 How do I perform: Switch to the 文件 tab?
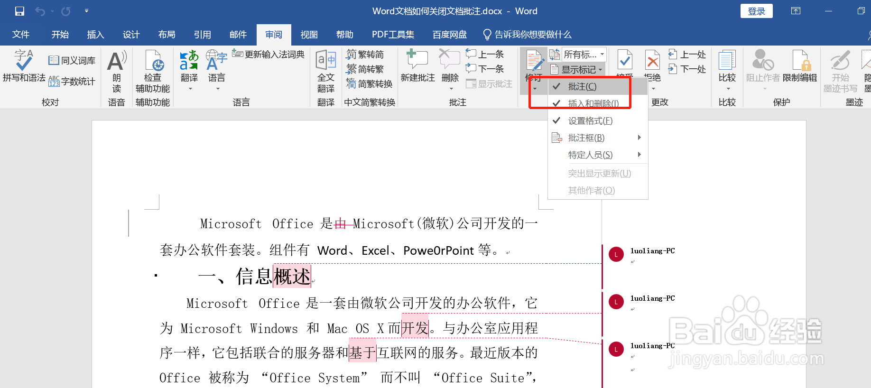tap(21, 35)
